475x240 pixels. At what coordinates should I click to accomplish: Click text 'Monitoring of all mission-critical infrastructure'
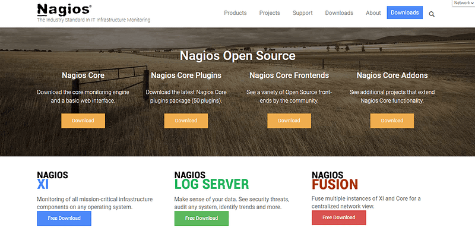point(95,200)
